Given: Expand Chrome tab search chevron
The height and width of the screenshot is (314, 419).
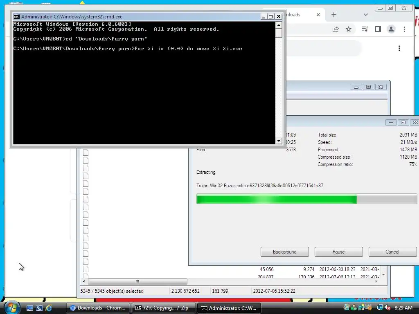Looking at the screenshot, I should tap(366, 15).
